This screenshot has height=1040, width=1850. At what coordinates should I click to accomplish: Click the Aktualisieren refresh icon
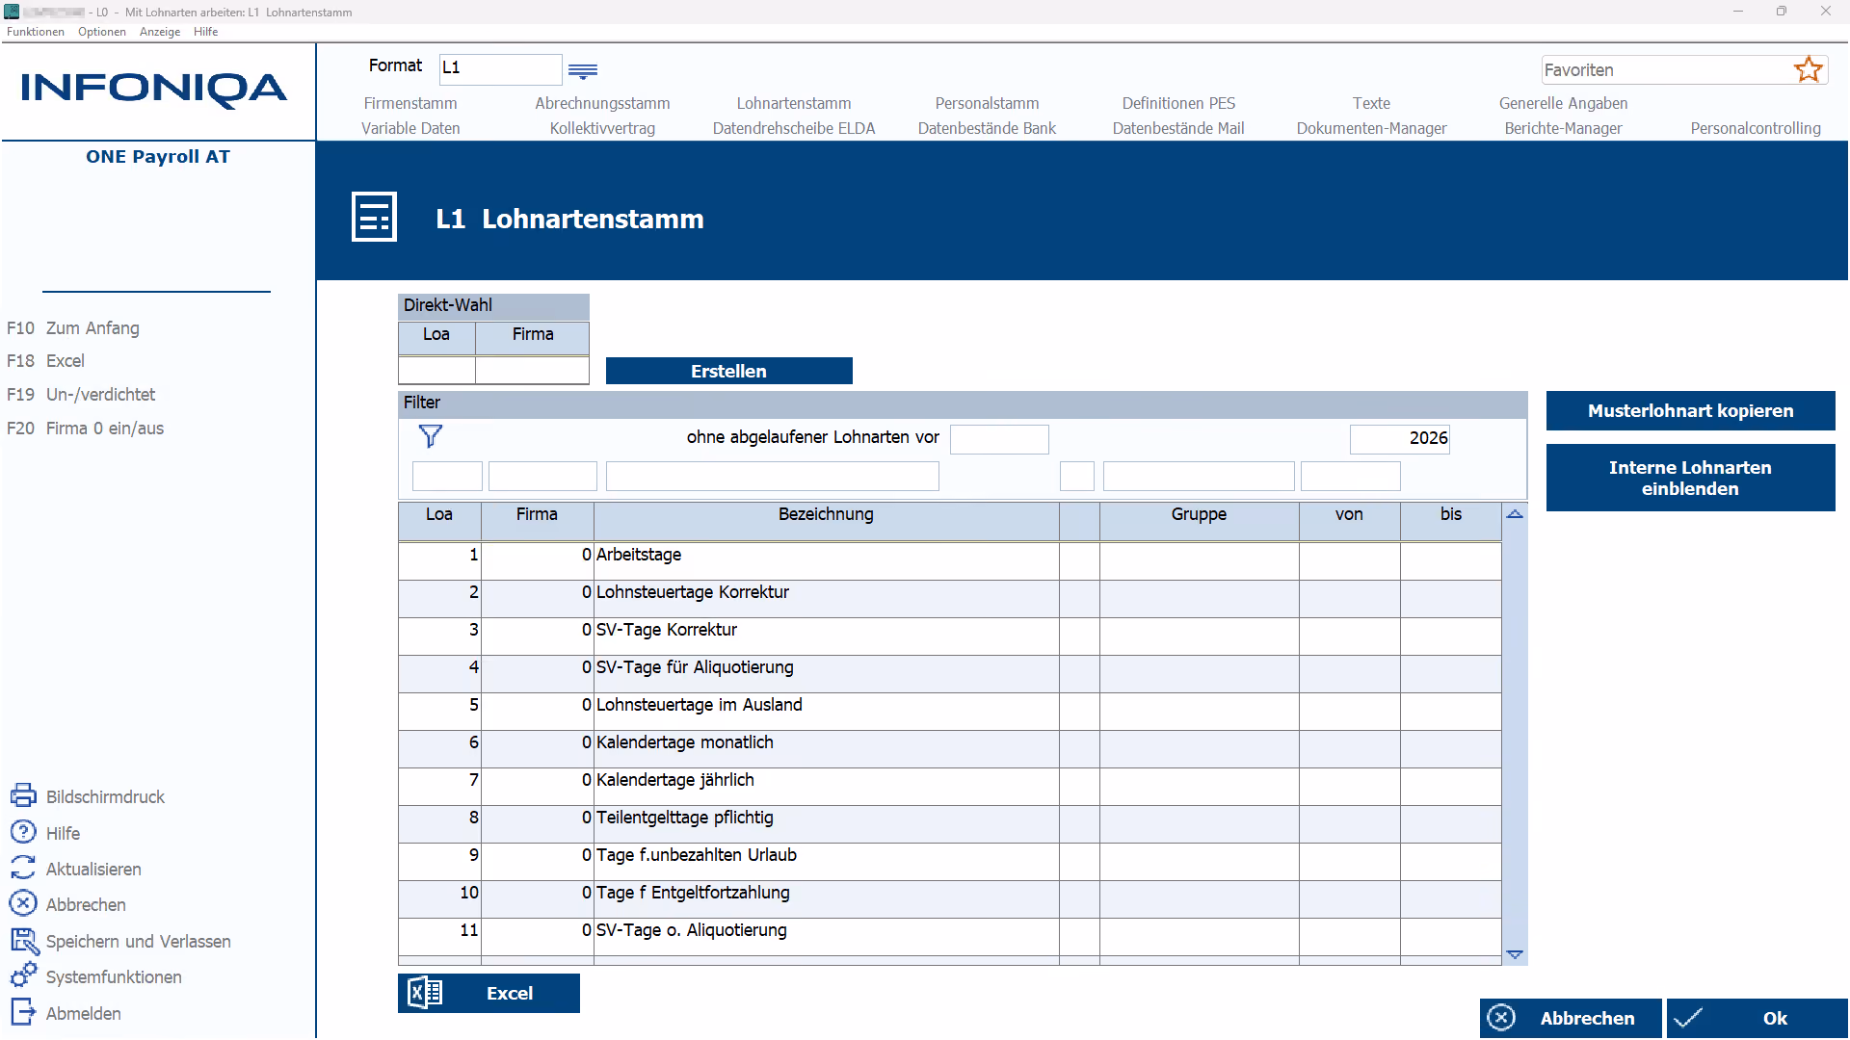[x=23, y=868]
